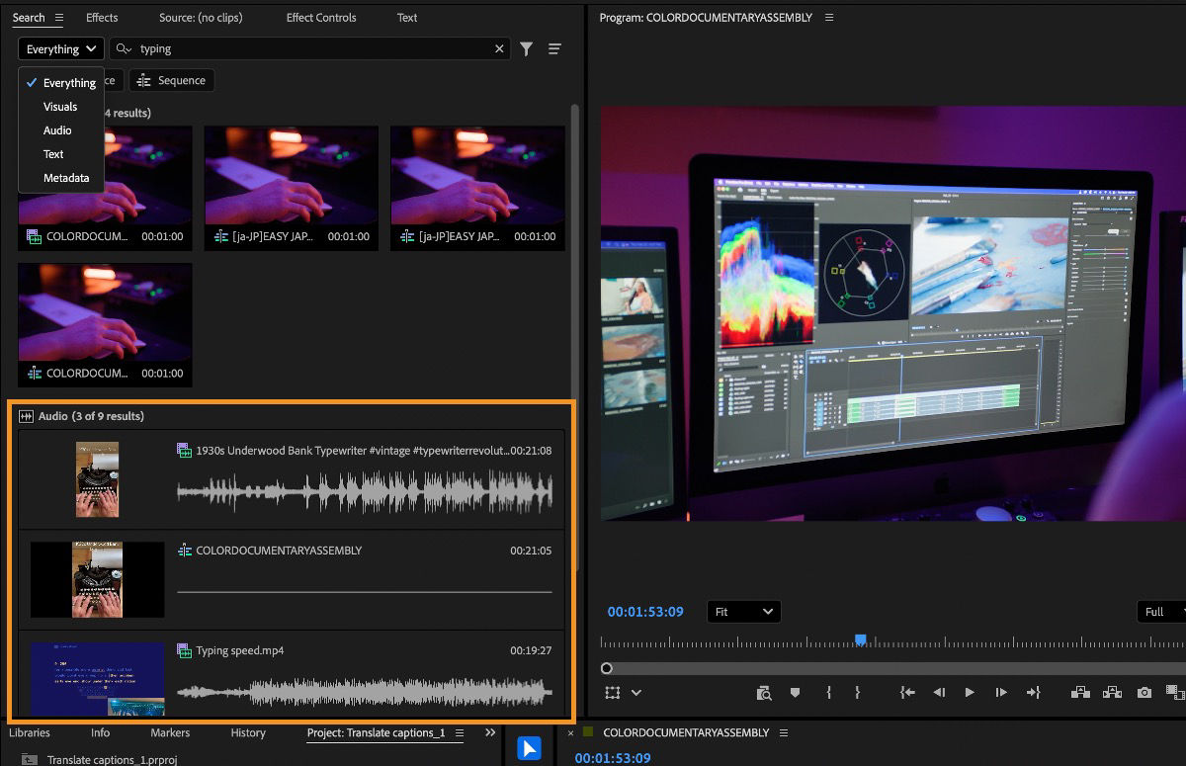Click the Go to In point icon
1186x766 pixels.
point(906,692)
